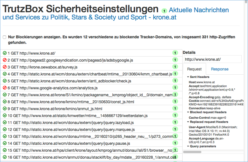Click green check icon for jquery.lazyload.js row
Viewport: 248px width, 162px height.
tap(5, 122)
